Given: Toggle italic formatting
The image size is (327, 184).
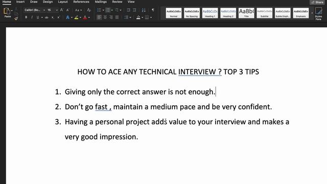Looking at the screenshot, I should coord(32,17).
